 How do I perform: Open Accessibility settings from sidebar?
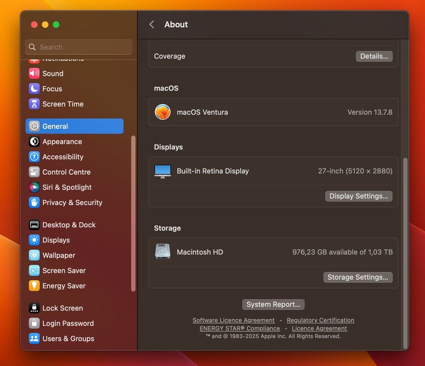tap(75, 157)
